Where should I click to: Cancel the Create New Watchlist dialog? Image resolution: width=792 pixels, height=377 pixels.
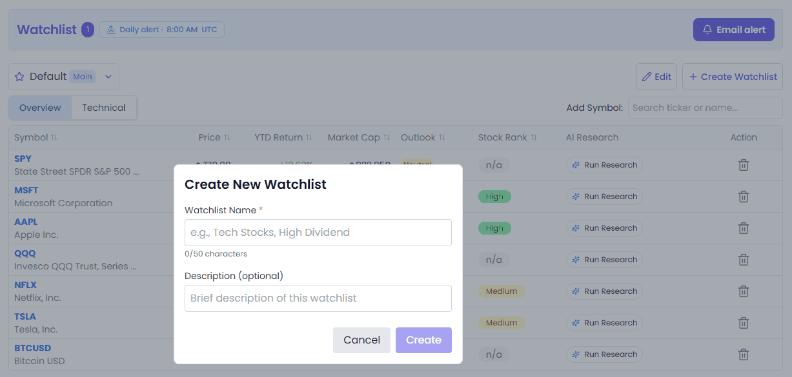click(361, 340)
